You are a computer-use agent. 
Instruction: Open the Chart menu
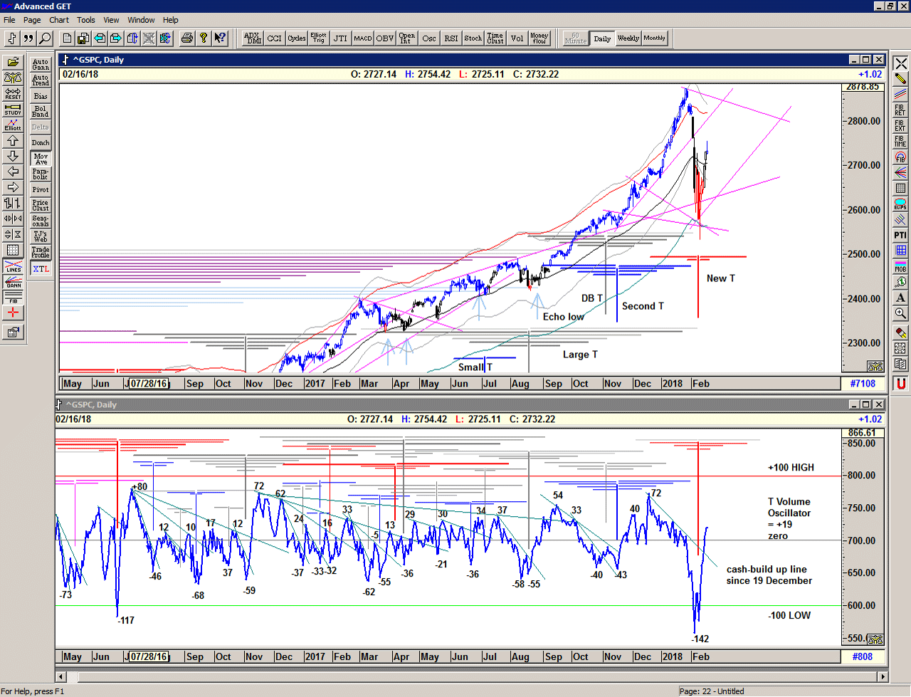[x=59, y=20]
